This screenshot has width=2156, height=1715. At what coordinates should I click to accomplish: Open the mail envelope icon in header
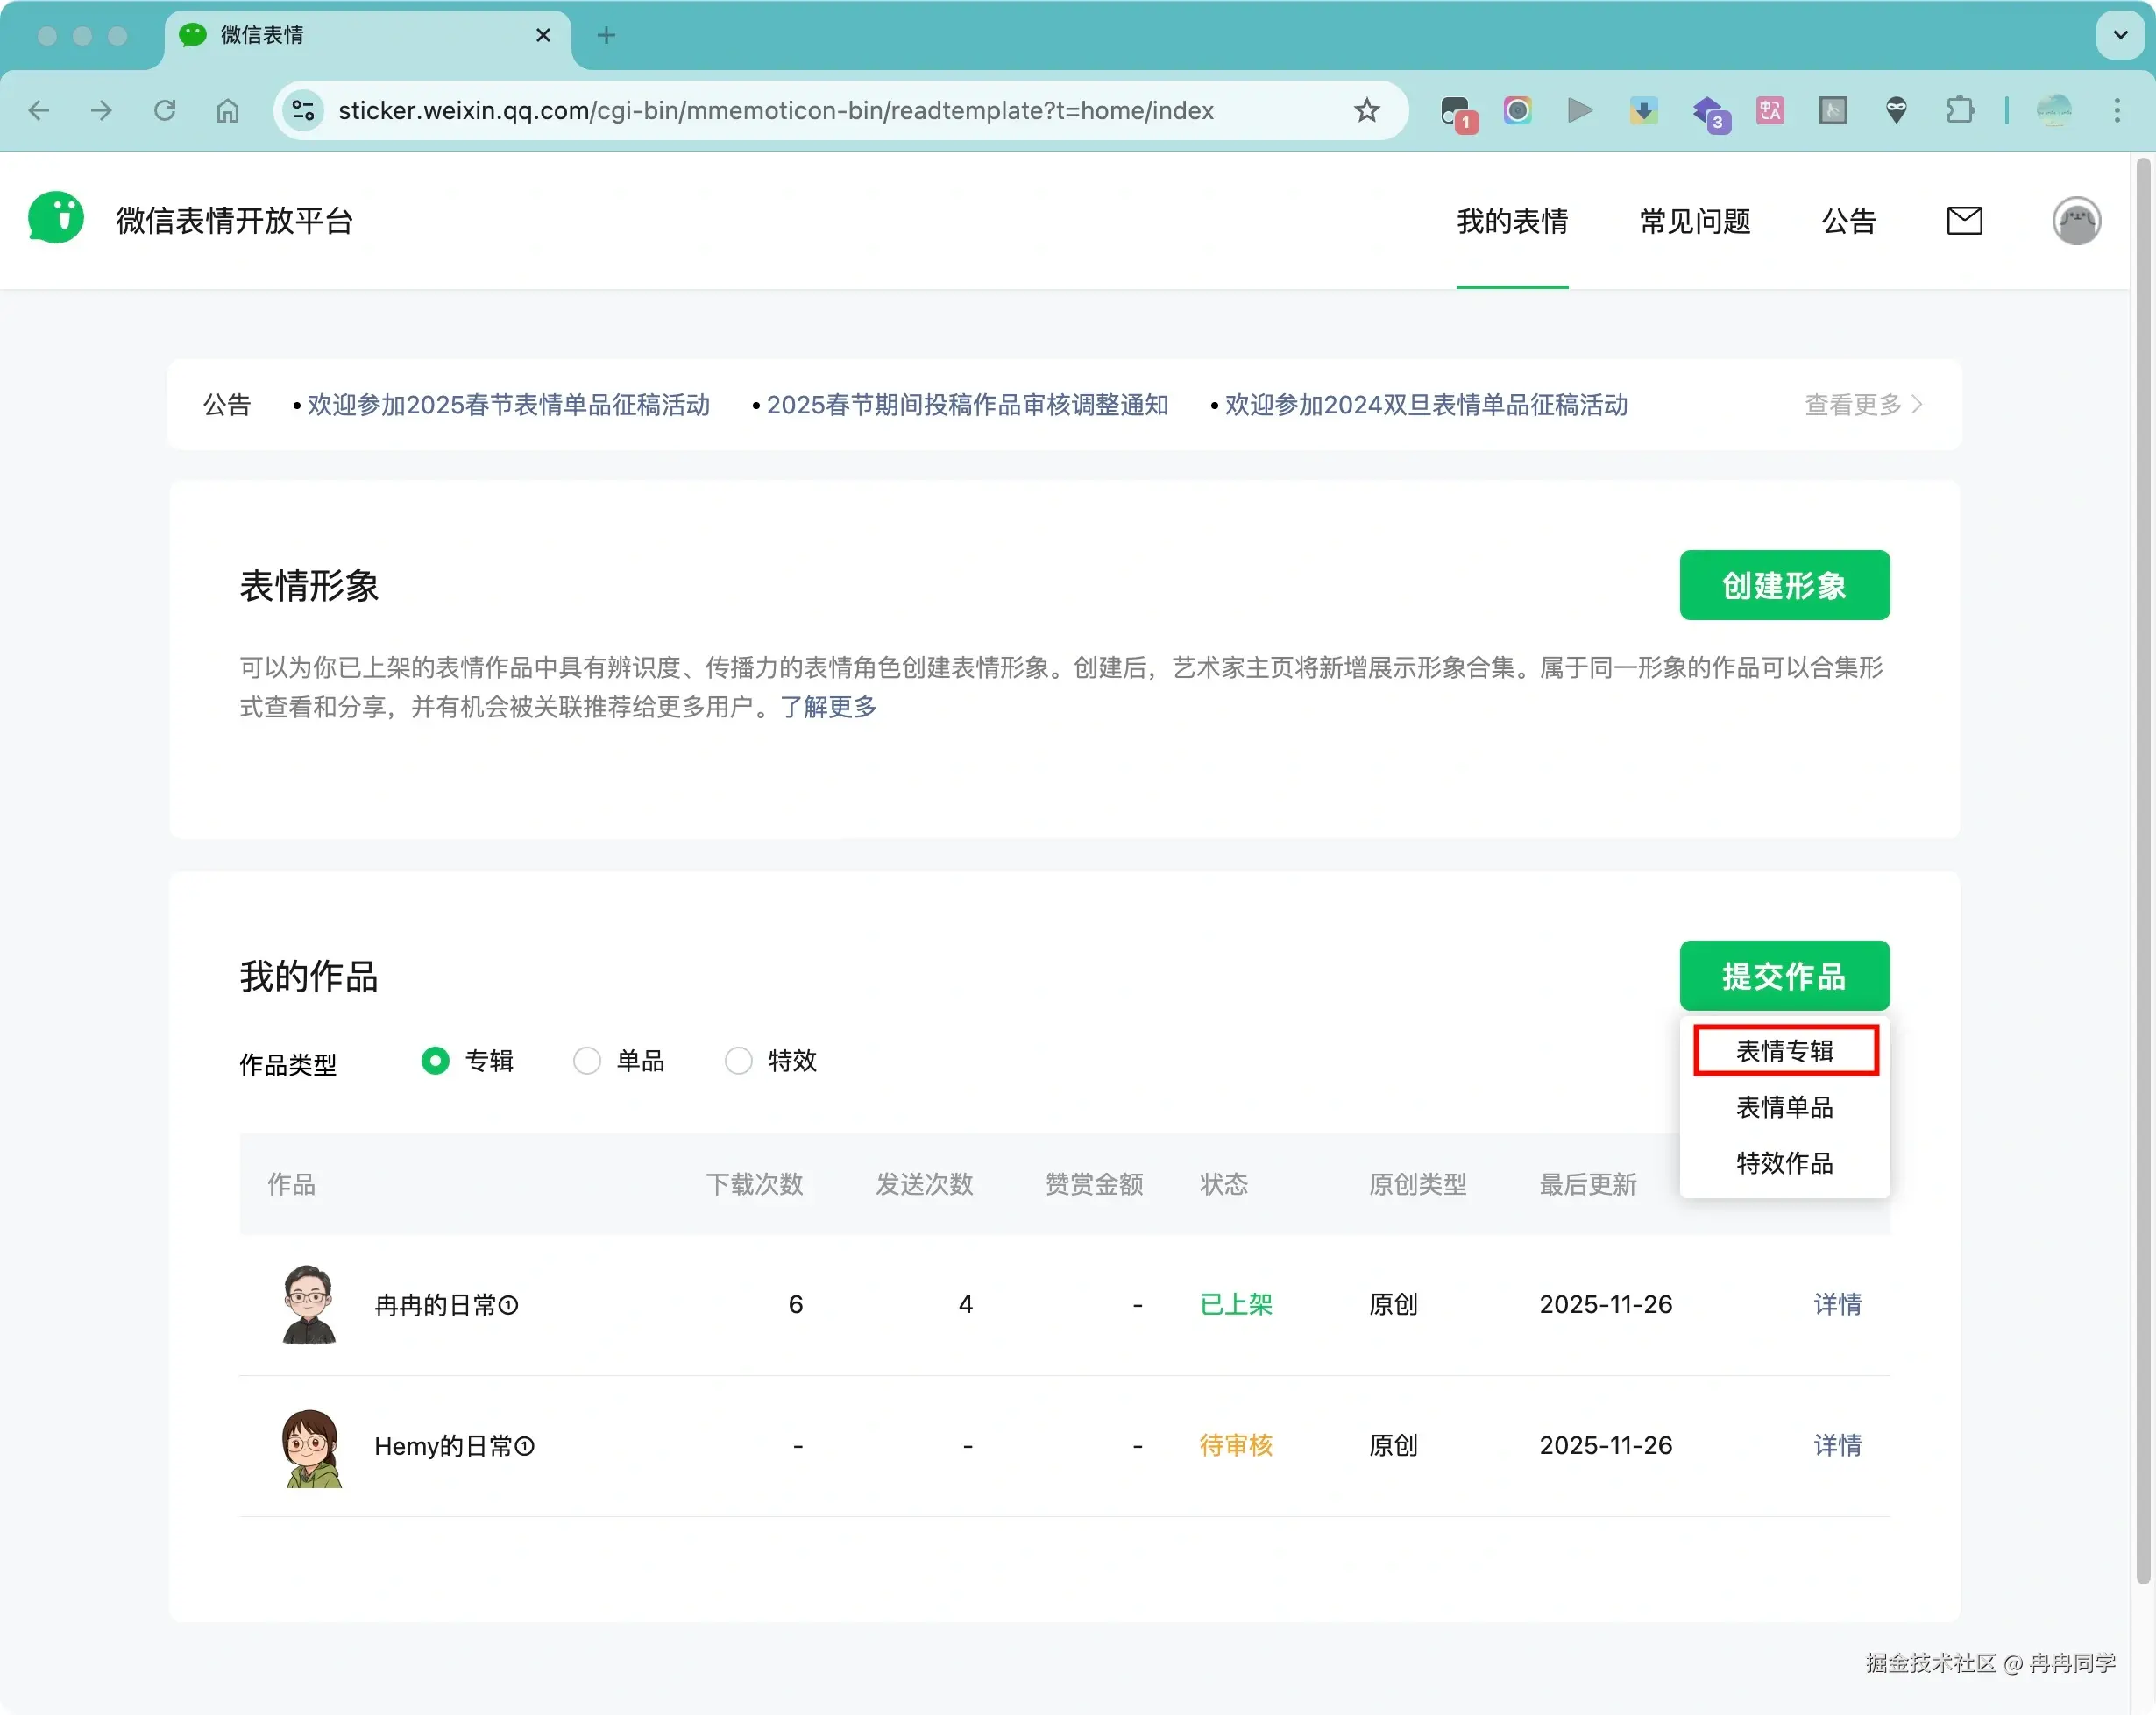pos(1964,221)
